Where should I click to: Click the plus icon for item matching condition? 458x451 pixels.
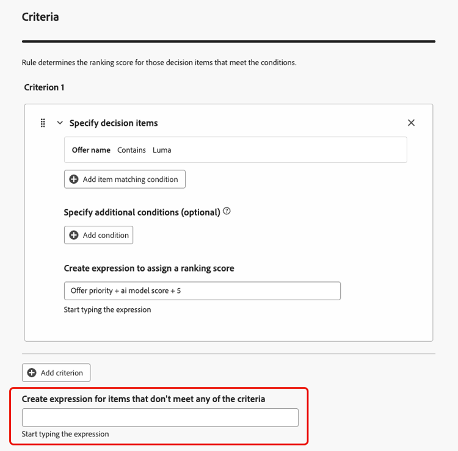74,179
